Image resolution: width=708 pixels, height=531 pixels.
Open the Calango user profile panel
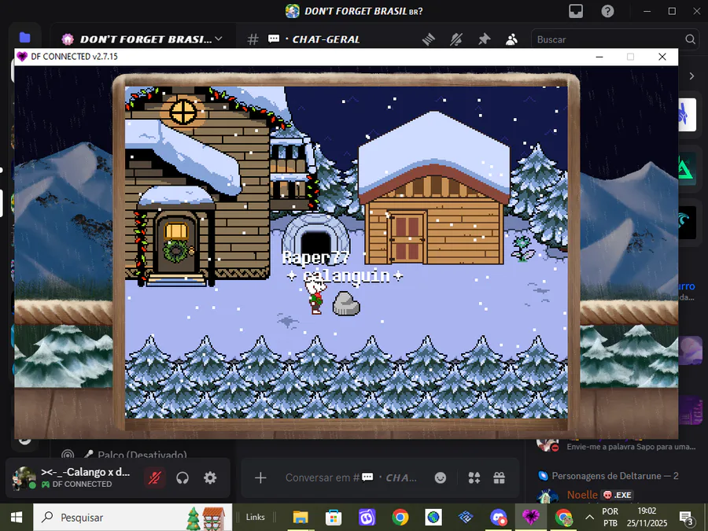[72, 478]
